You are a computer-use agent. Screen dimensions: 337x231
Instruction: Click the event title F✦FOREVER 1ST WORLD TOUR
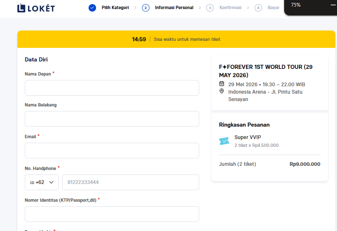point(266,71)
